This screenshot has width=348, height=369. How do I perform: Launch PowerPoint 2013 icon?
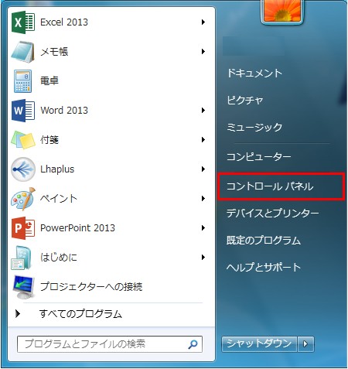pyautogui.click(x=23, y=228)
